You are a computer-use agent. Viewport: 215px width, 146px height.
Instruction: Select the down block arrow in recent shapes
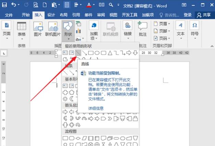point(135,53)
